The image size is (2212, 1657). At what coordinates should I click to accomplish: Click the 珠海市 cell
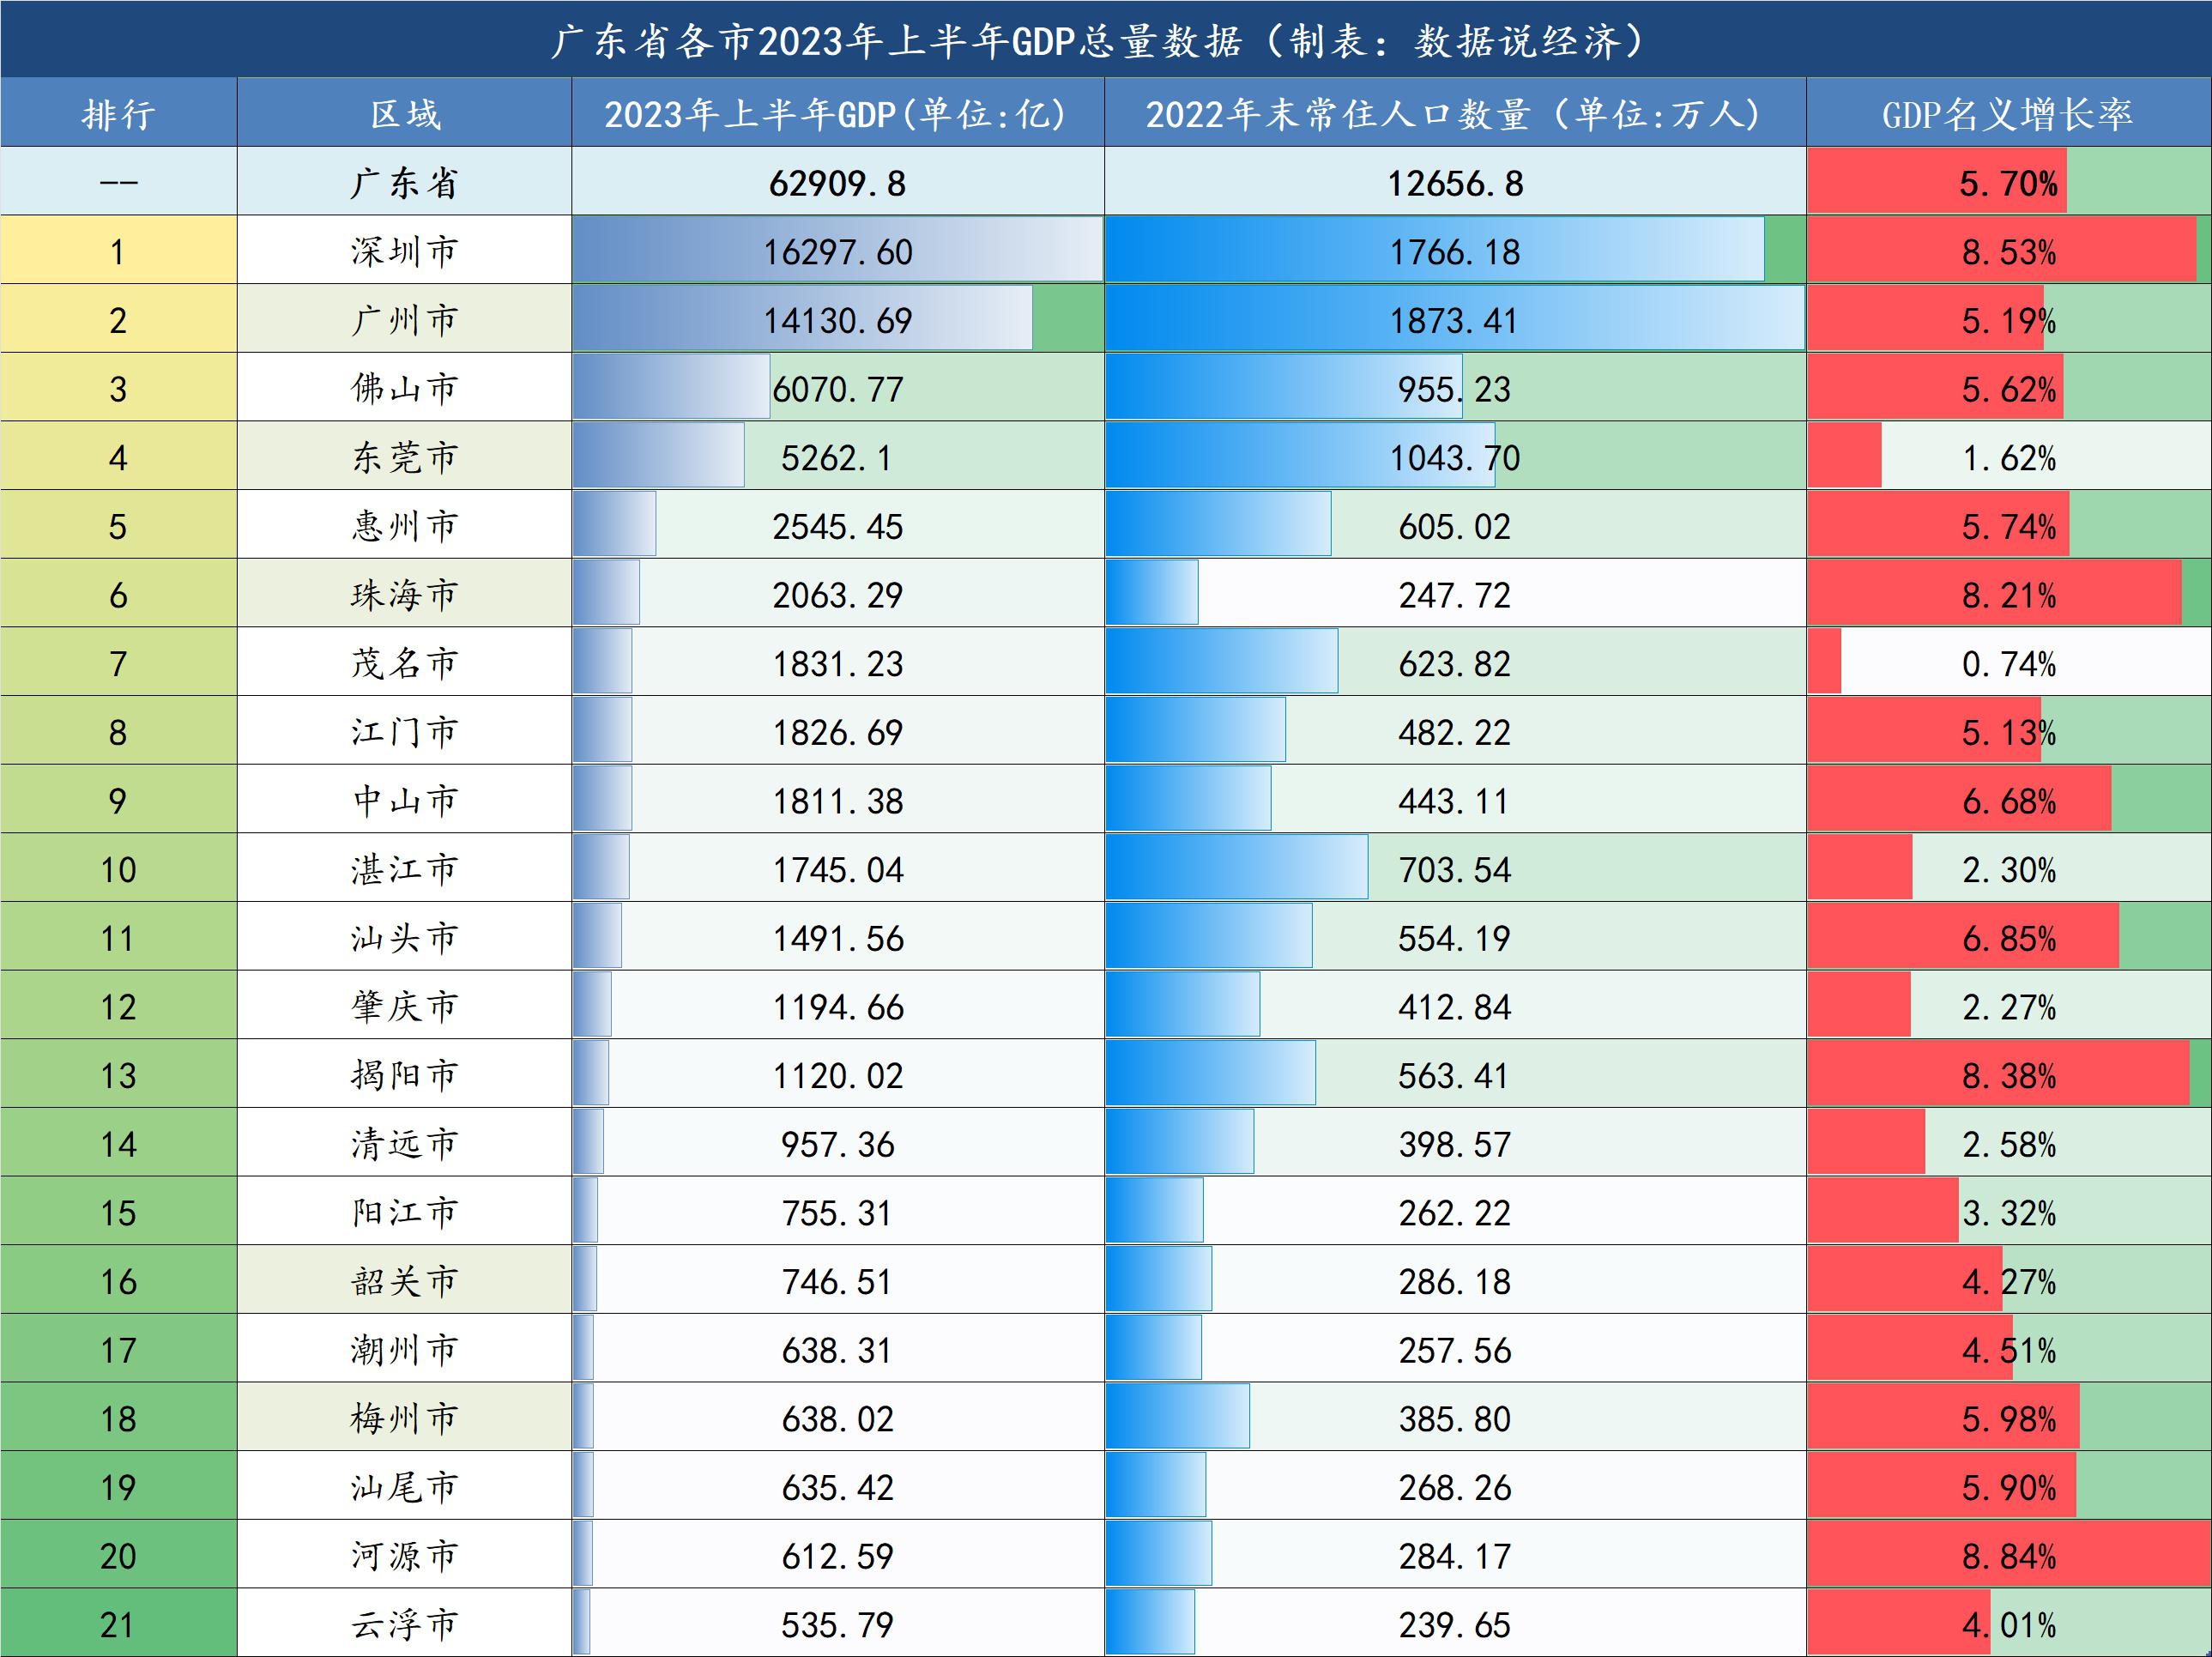point(404,594)
